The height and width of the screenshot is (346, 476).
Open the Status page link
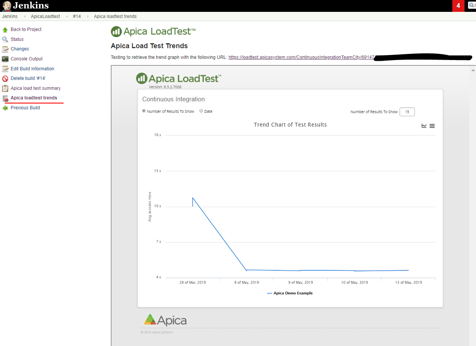tap(17, 39)
